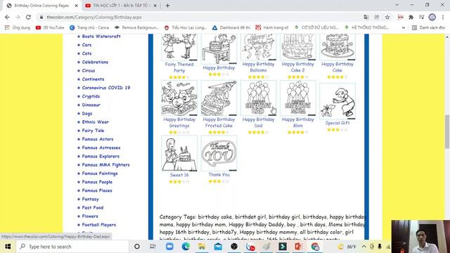The height and width of the screenshot is (253, 450).
Task: Open the Trang chủ - Canva bookmark
Action: click(89, 27)
